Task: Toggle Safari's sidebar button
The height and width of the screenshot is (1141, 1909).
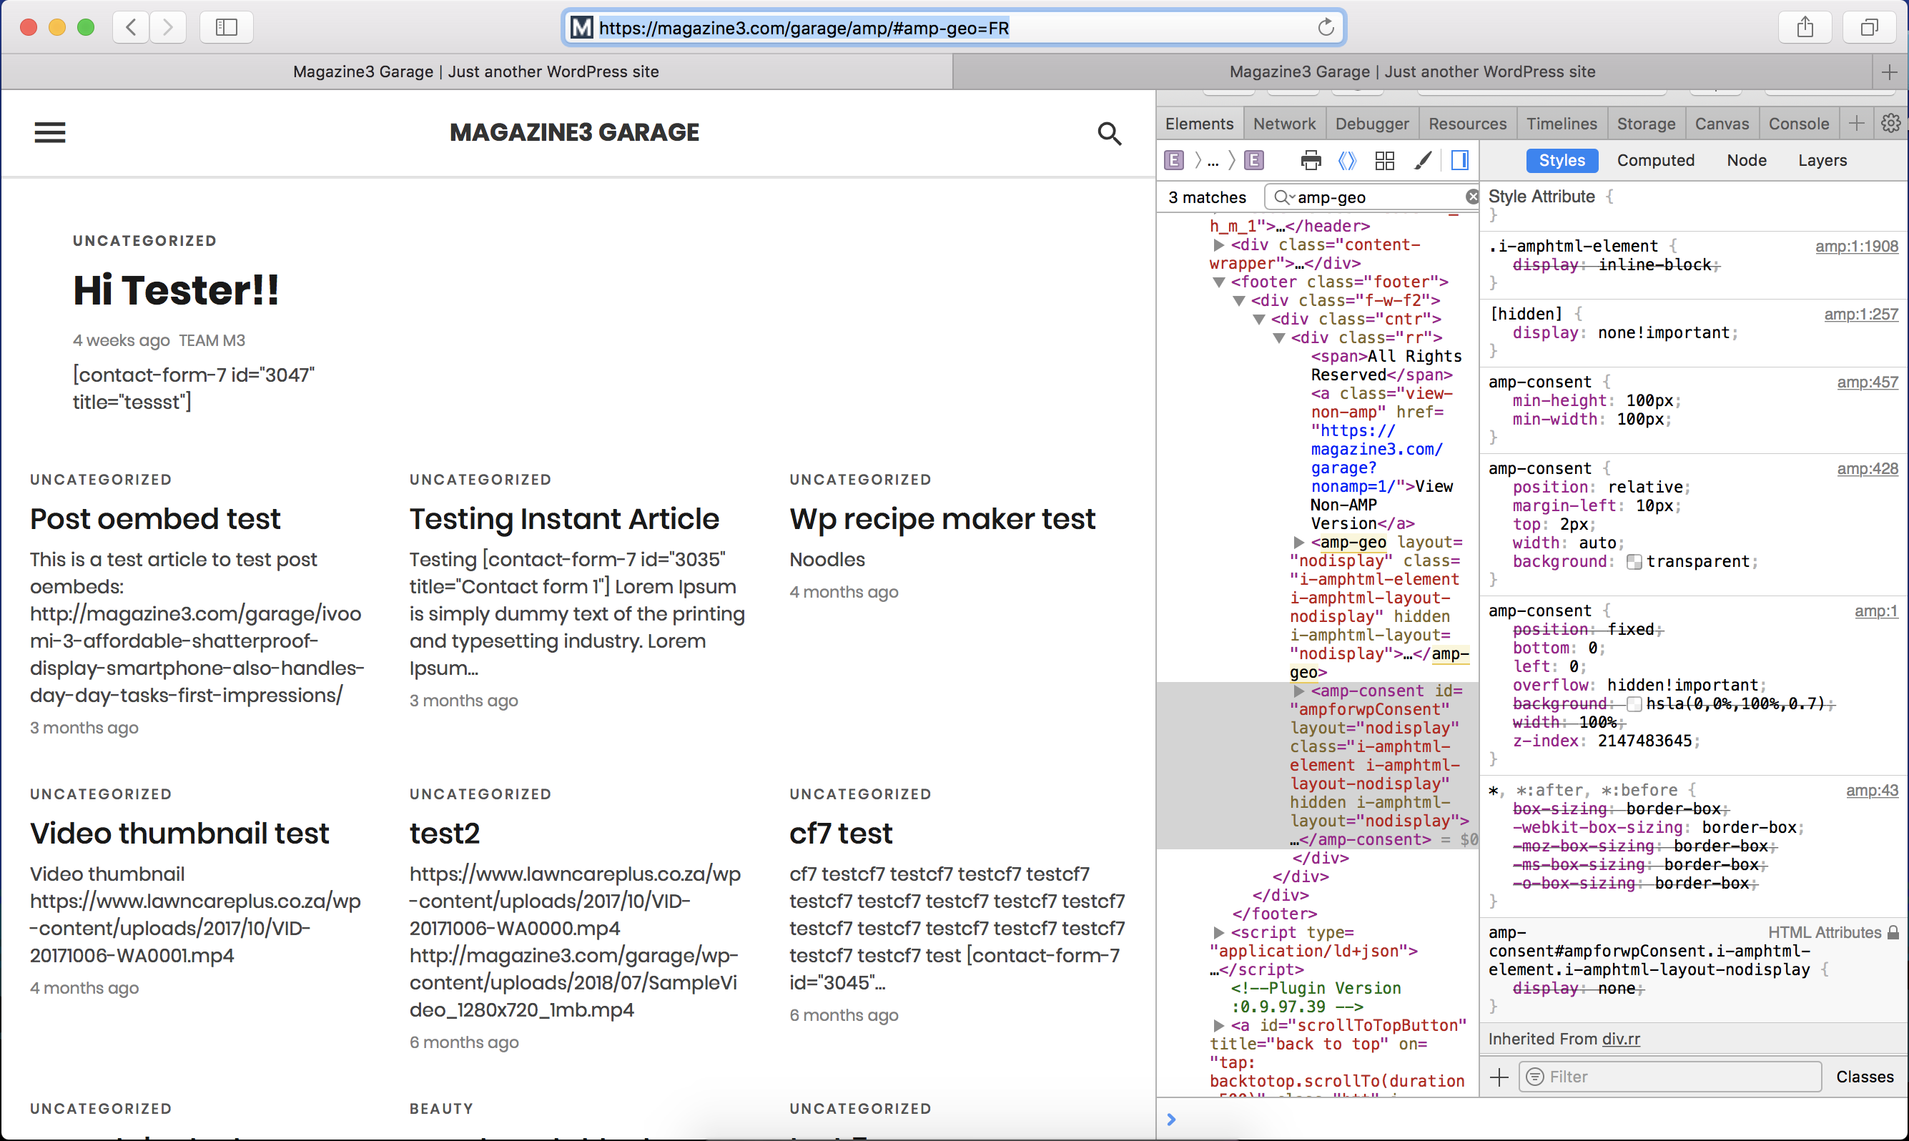Action: pos(226,28)
